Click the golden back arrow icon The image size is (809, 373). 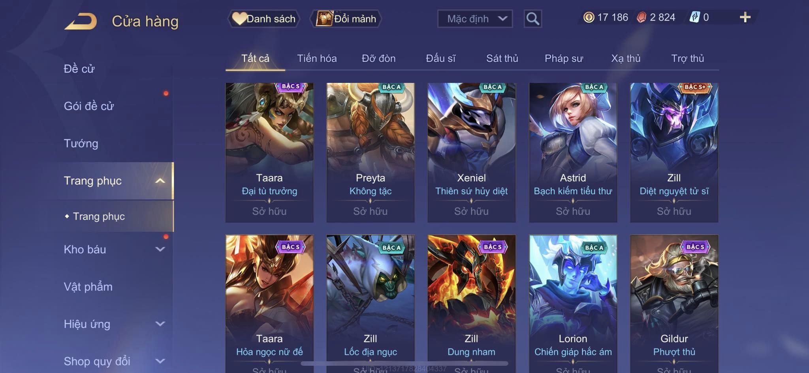[x=81, y=21]
